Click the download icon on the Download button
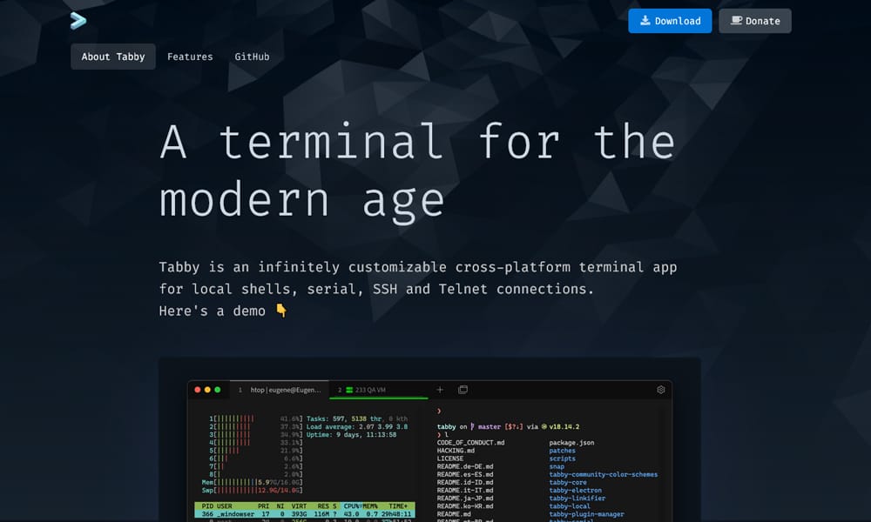The height and width of the screenshot is (522, 871). 645,21
